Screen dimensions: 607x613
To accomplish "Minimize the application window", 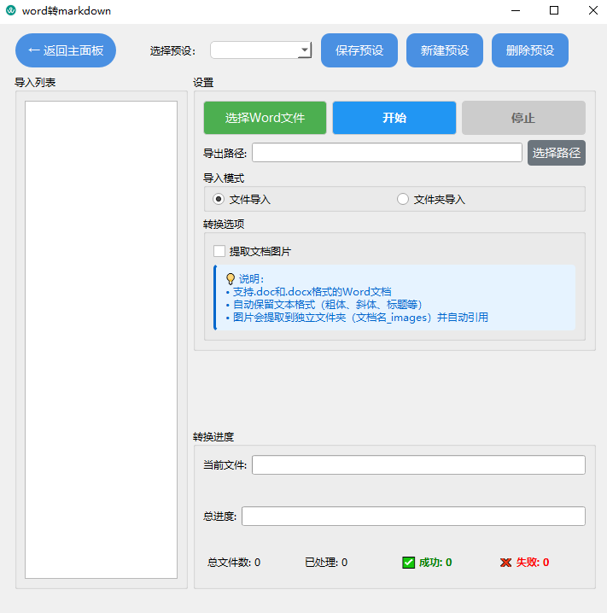I will click(x=516, y=11).
